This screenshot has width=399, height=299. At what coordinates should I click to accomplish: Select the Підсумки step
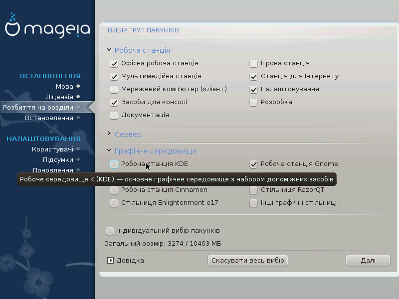58,160
